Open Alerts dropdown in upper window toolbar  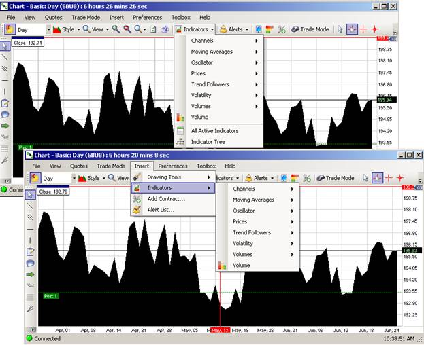tap(234, 29)
